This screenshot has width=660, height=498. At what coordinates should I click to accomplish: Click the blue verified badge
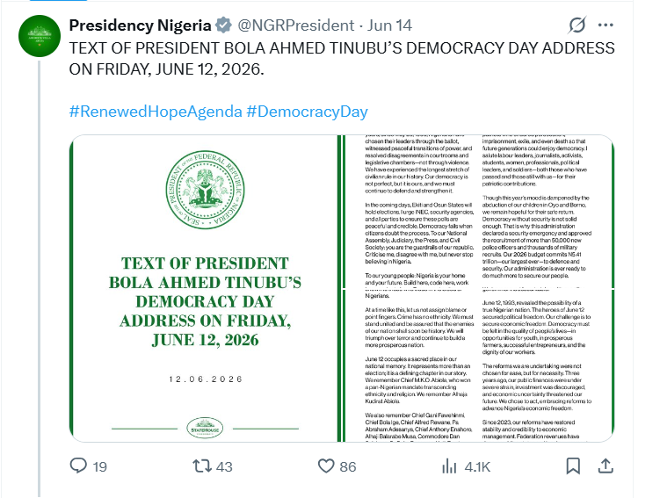pos(223,25)
